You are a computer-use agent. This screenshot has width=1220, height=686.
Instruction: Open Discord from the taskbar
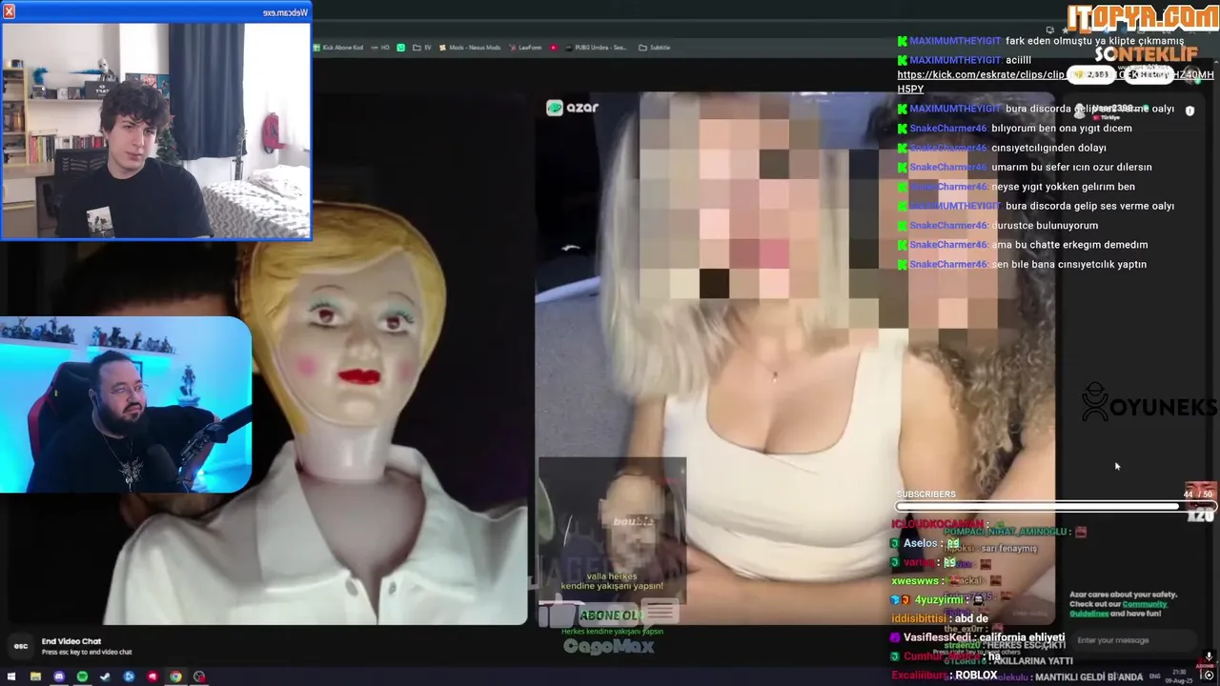pos(59,676)
